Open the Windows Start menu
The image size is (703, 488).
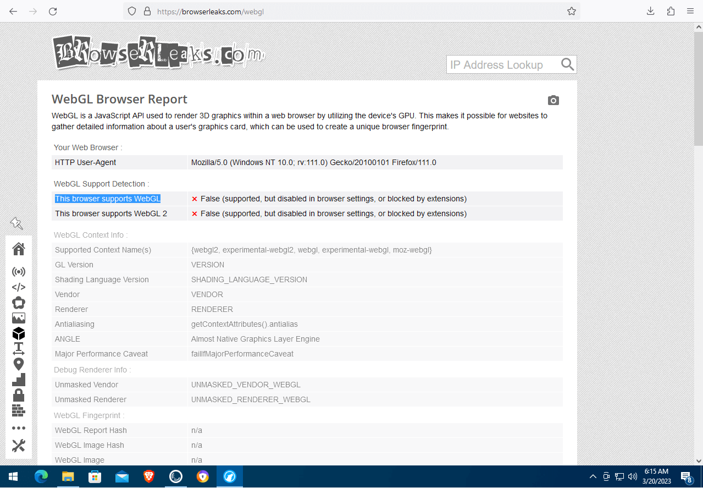13,476
